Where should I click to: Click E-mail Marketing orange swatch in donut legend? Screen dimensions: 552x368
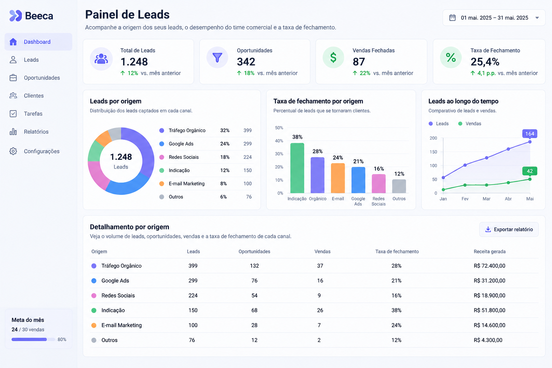(x=162, y=184)
